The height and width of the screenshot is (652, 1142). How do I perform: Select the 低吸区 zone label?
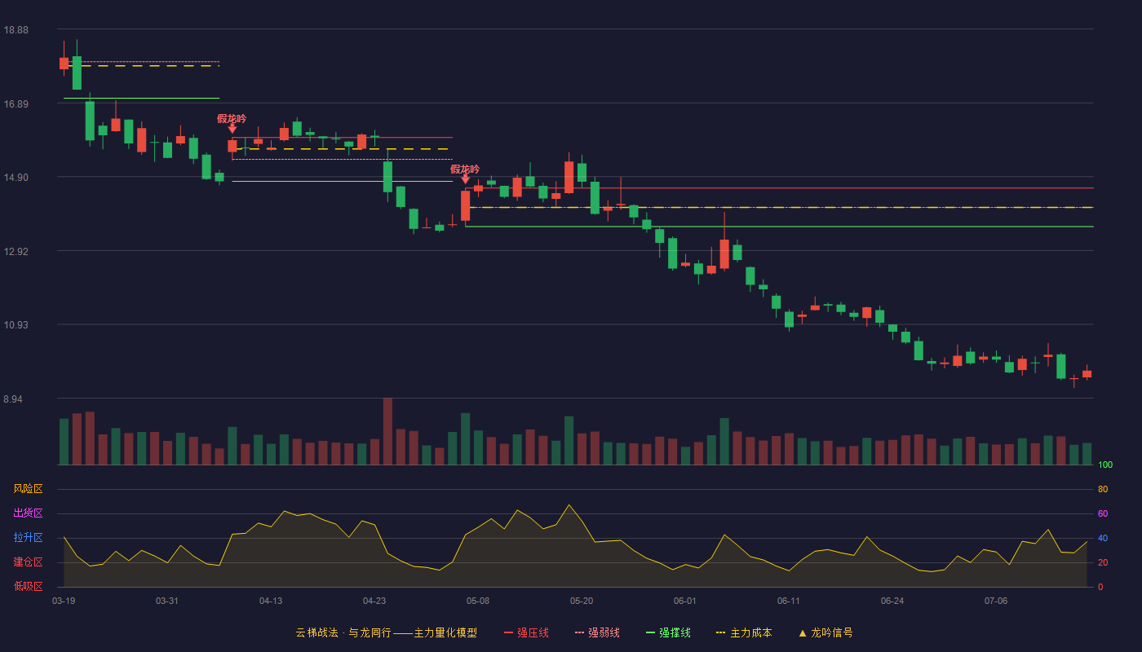click(28, 586)
